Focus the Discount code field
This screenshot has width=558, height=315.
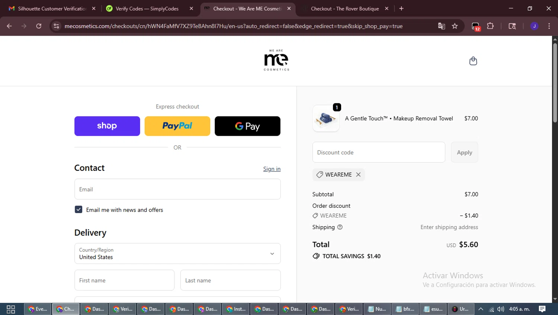(379, 152)
